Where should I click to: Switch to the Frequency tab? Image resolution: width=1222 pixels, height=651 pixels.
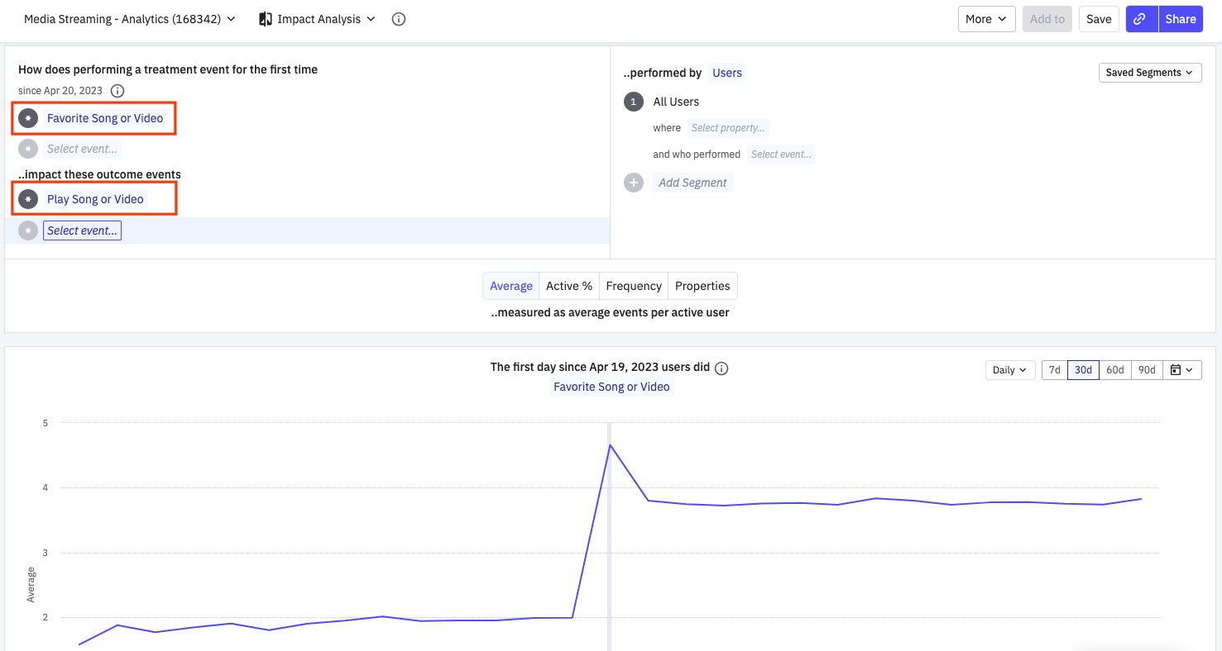[x=634, y=286]
